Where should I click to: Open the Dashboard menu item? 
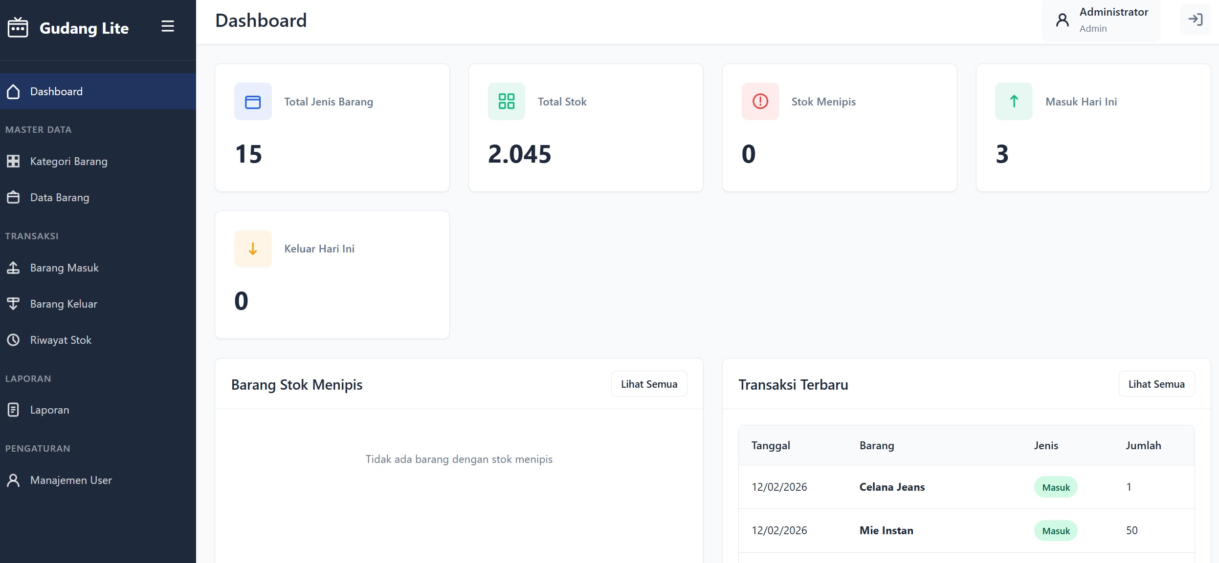click(56, 91)
